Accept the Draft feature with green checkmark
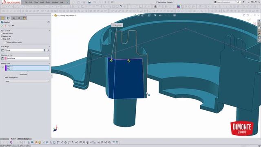Screen dimensions: 261x147 (2, 26)
